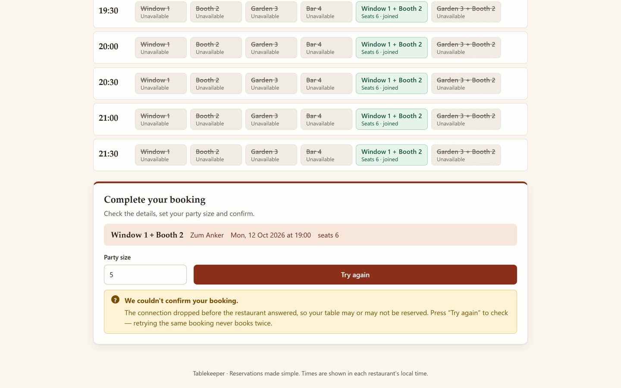This screenshot has width=621, height=388.
Task: Click unavailable Window 1 slot at 21:00
Action: pyautogui.click(x=161, y=119)
